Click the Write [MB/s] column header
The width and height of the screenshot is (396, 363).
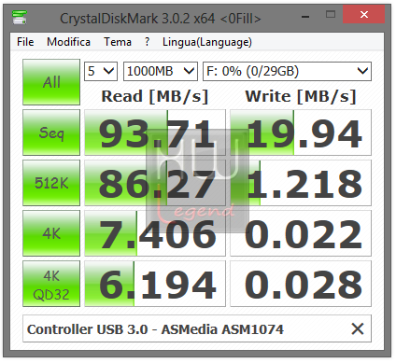301,96
